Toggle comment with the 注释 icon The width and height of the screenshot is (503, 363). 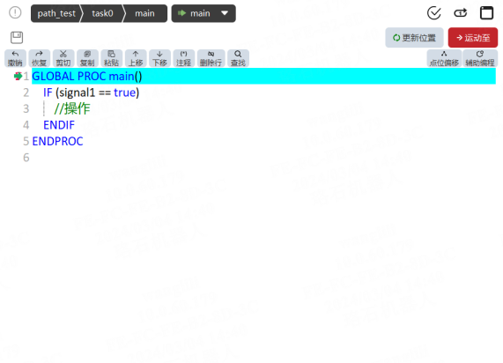click(x=184, y=58)
